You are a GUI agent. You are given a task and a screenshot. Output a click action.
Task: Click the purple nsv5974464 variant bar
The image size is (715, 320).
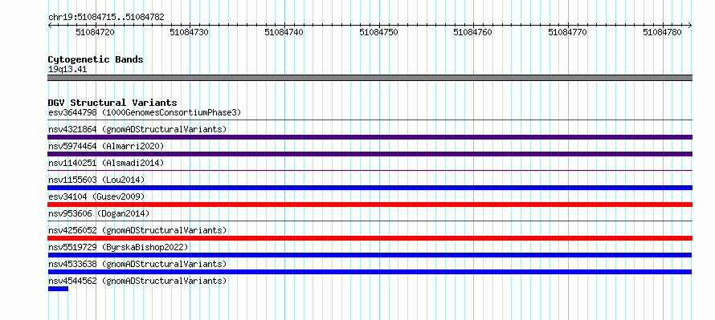[x=370, y=154]
